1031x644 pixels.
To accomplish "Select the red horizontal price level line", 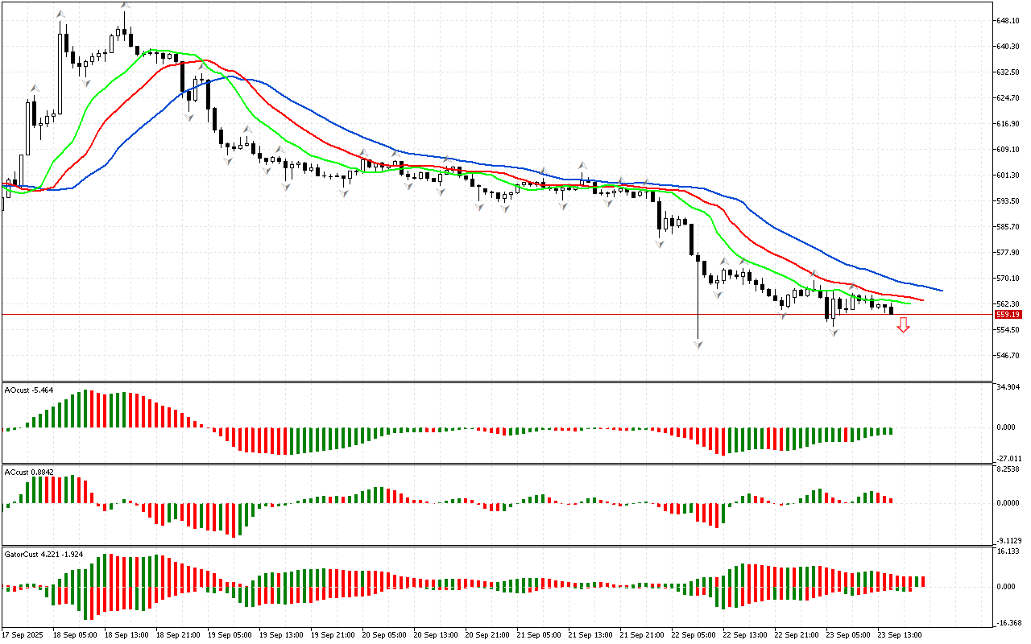I will tap(483, 314).
